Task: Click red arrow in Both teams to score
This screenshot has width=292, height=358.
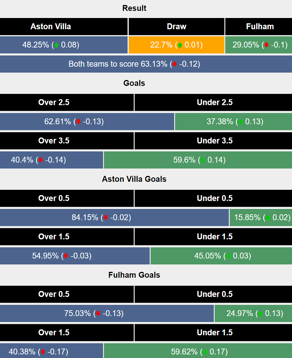Action: pyautogui.click(x=174, y=64)
